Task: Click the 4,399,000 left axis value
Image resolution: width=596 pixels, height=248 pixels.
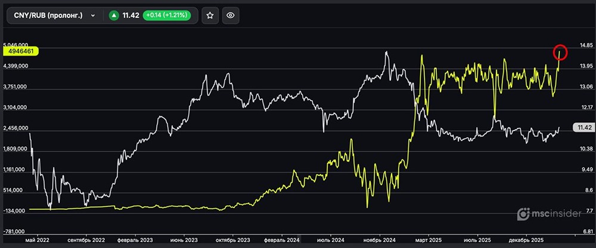Action: tap(15, 66)
